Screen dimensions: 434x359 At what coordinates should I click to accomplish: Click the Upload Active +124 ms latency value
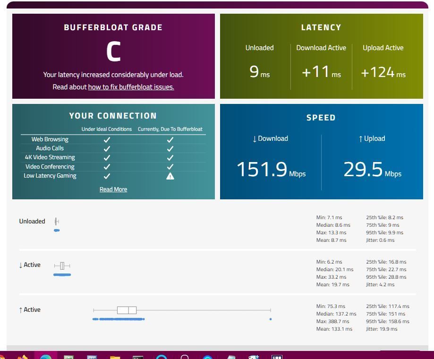pos(377,72)
